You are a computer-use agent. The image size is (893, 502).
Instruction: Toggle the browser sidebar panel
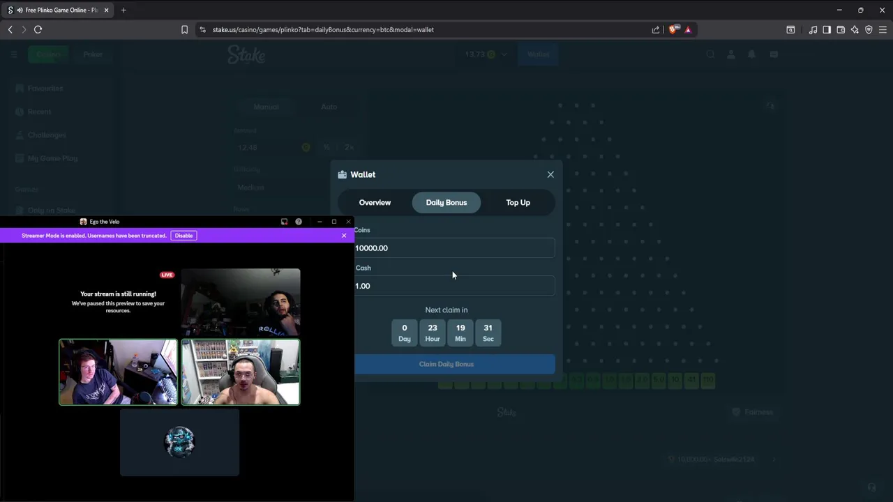click(827, 29)
